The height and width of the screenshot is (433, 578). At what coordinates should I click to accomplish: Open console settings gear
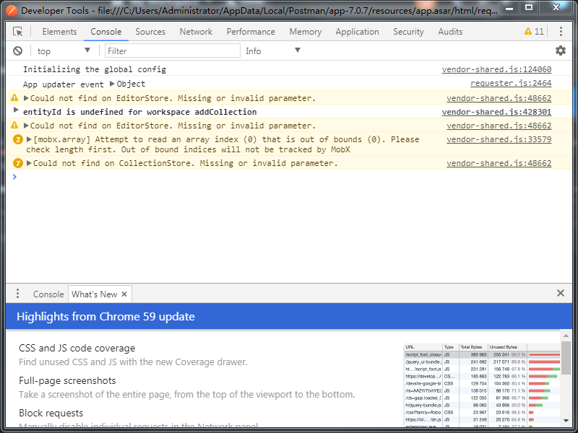point(561,51)
